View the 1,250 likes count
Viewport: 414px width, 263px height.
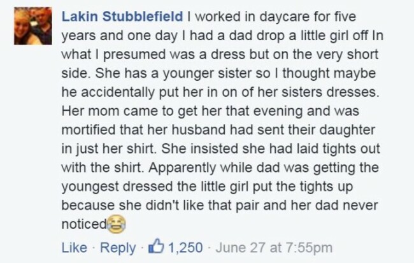point(185,248)
